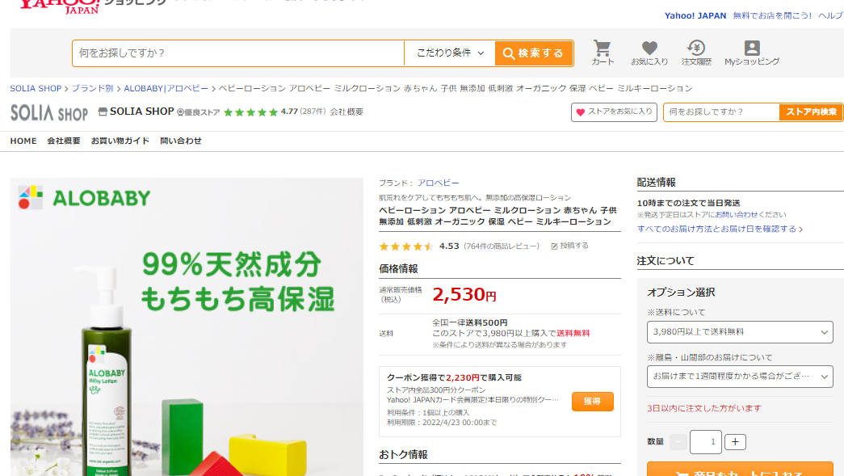The image size is (844, 476).
Task: Click ALOBABY|アロベビー breadcrumb link
Action: click(166, 88)
